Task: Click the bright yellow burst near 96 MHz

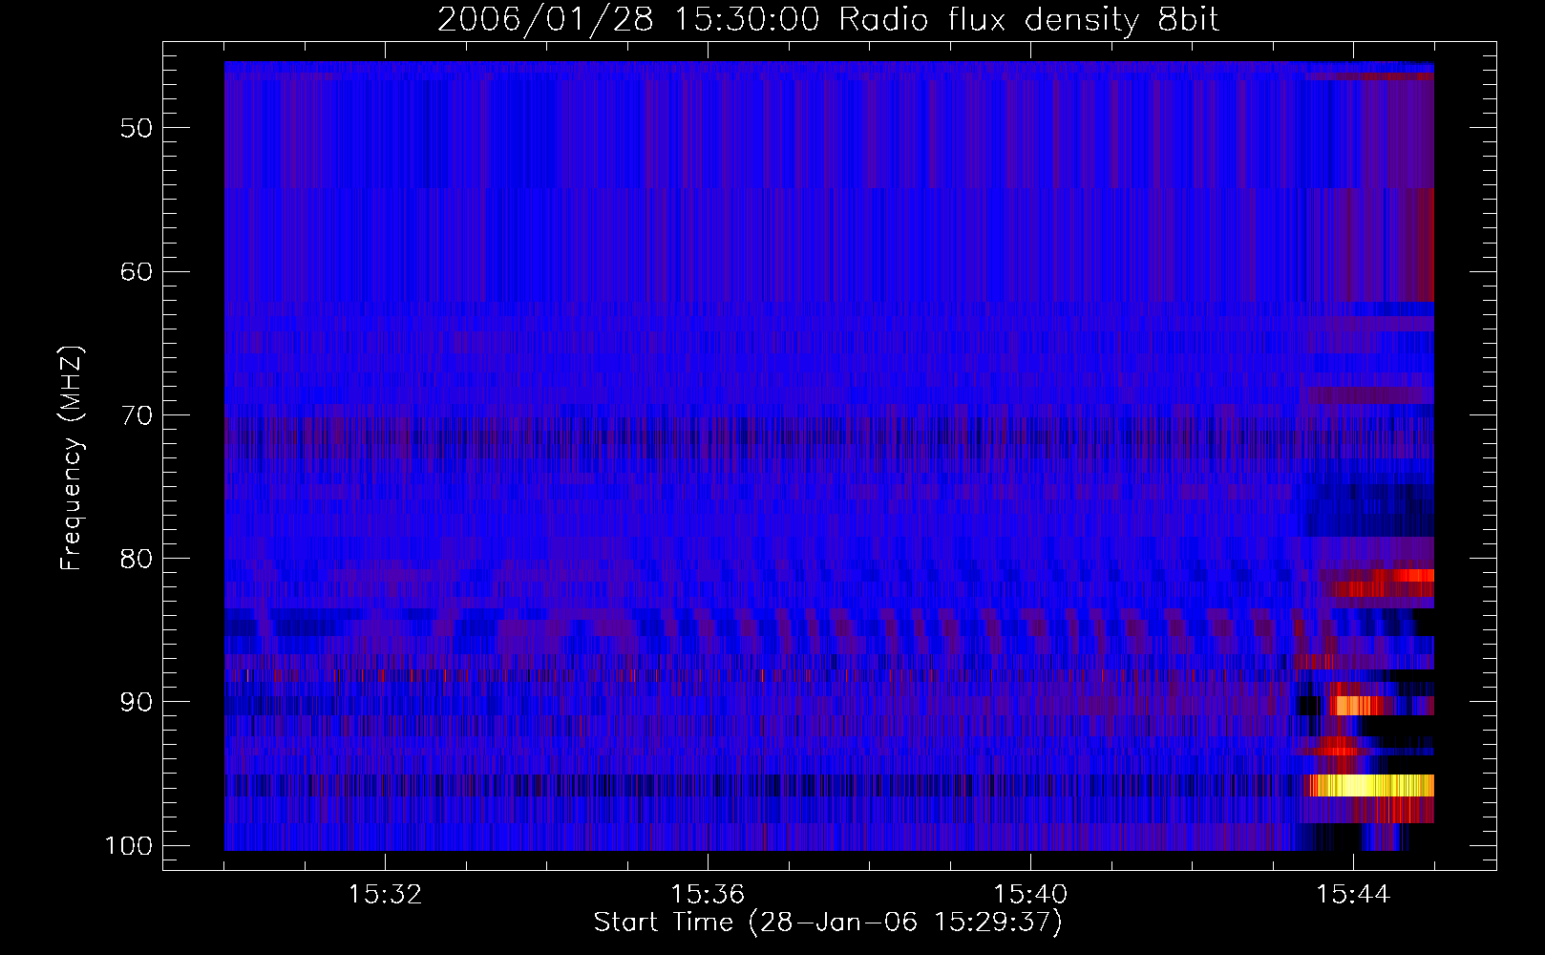Action: (1371, 786)
